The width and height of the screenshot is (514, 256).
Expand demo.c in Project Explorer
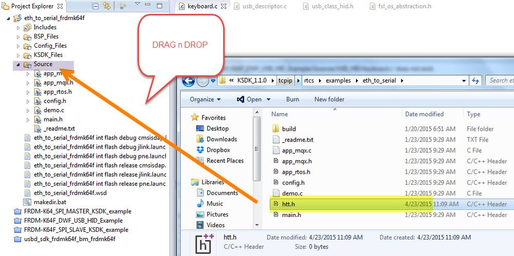[28, 110]
